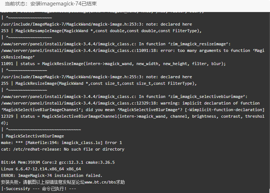Click the 'cat: /etc/redhat-release' line
The width and height of the screenshot is (270, 193).
click(63, 149)
